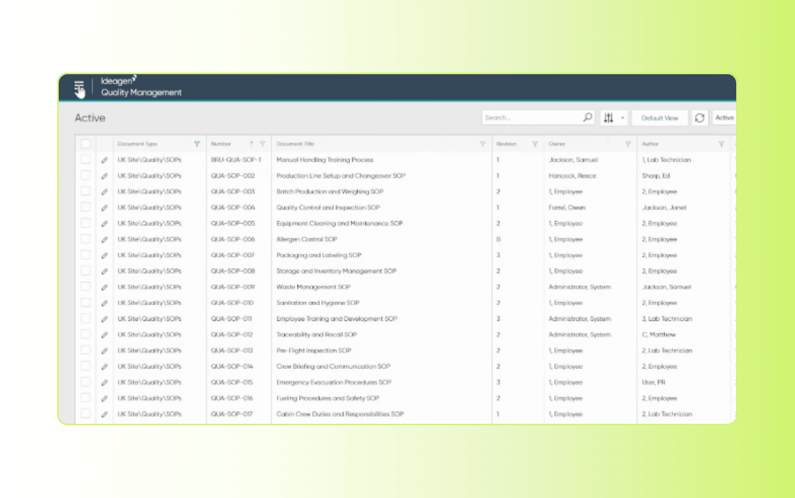The width and height of the screenshot is (795, 498).
Task: Click the search magnifier icon
Action: pos(588,118)
